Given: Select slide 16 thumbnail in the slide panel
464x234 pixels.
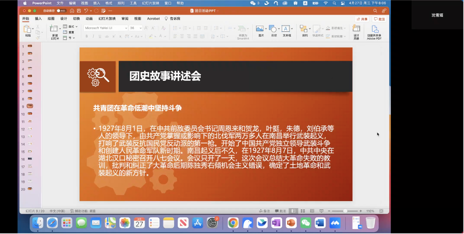Looking at the screenshot, I should click(x=30, y=159).
